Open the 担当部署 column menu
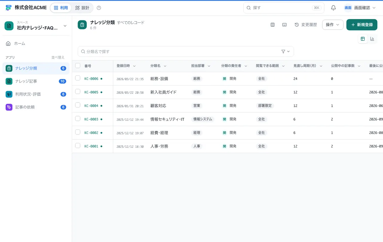The height and width of the screenshot is (242, 383). point(209,66)
